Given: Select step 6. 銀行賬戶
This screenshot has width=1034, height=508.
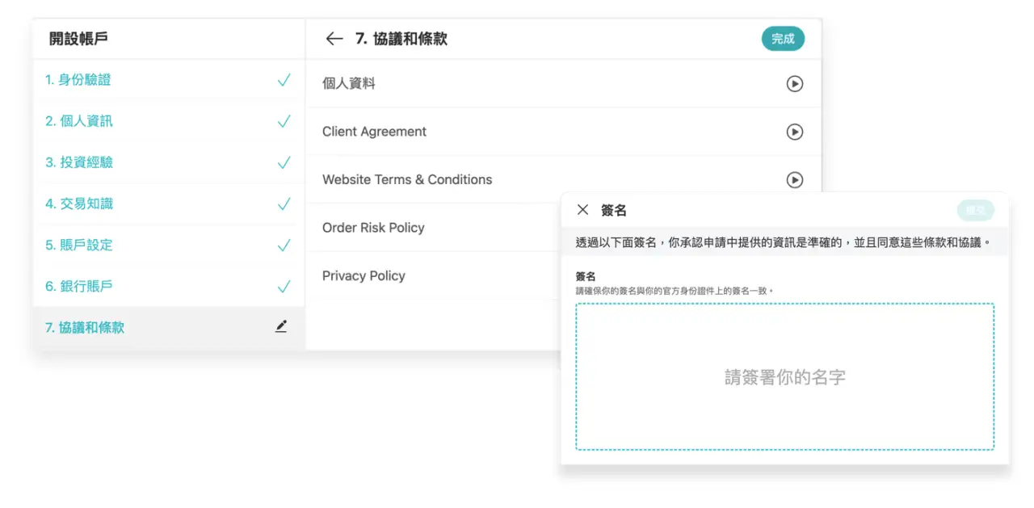Looking at the screenshot, I should [x=169, y=286].
